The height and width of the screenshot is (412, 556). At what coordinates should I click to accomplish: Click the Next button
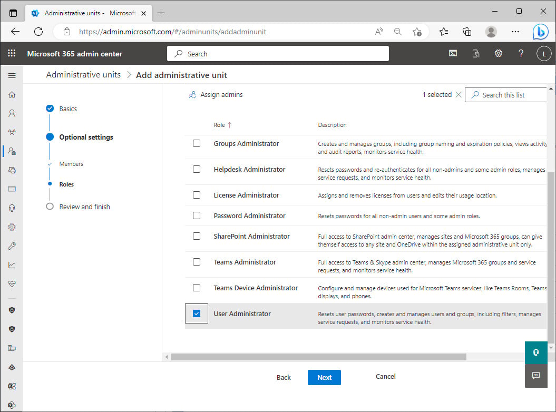(x=324, y=377)
